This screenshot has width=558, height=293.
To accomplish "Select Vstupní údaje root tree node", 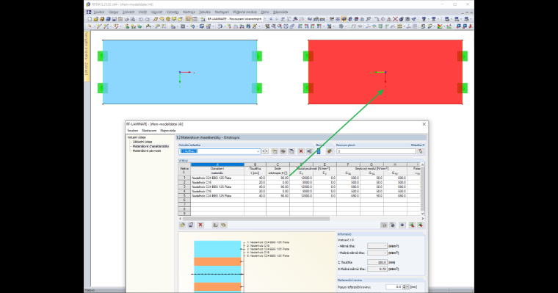I will pos(137,137).
